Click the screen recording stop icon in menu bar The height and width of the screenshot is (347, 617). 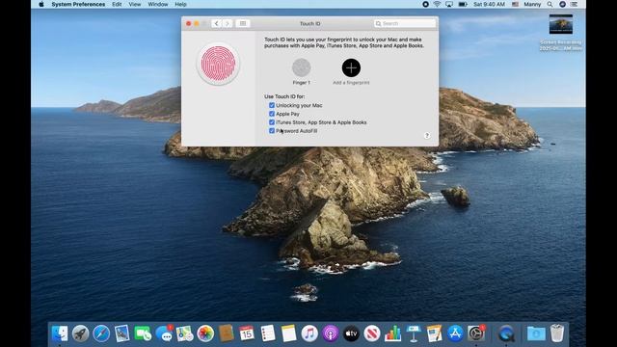(425, 4)
